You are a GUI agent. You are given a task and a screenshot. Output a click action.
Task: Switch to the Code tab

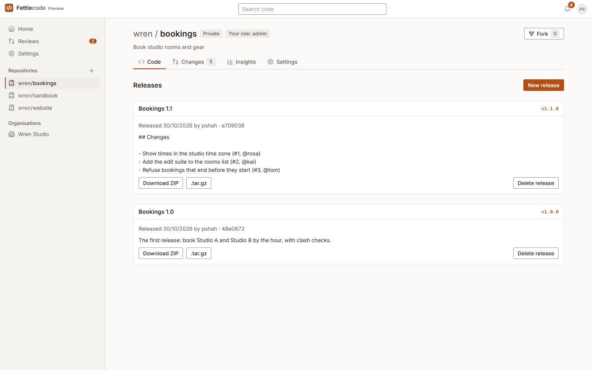click(x=150, y=62)
